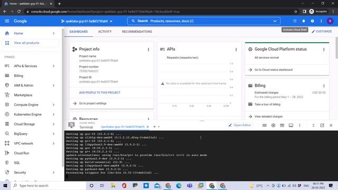Click Open Editor button
338x190 pixels.
click(240, 125)
